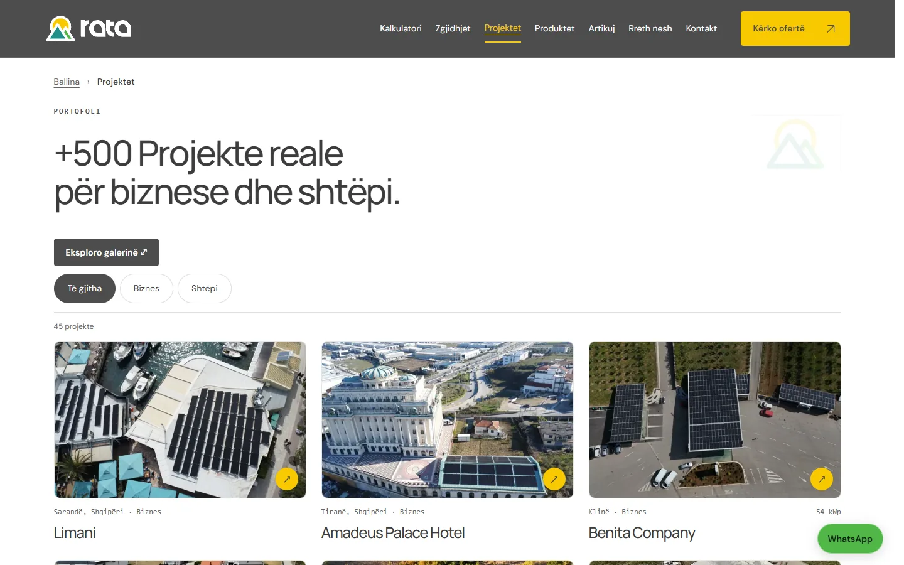The image size is (904, 565).
Task: Click the 'Sarandë, Shqipëri · Biznes' label
Action: pyautogui.click(x=107, y=512)
